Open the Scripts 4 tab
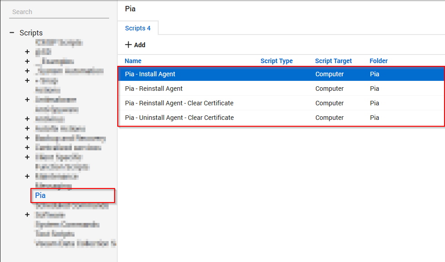This screenshot has height=262, width=445. pos(138,28)
